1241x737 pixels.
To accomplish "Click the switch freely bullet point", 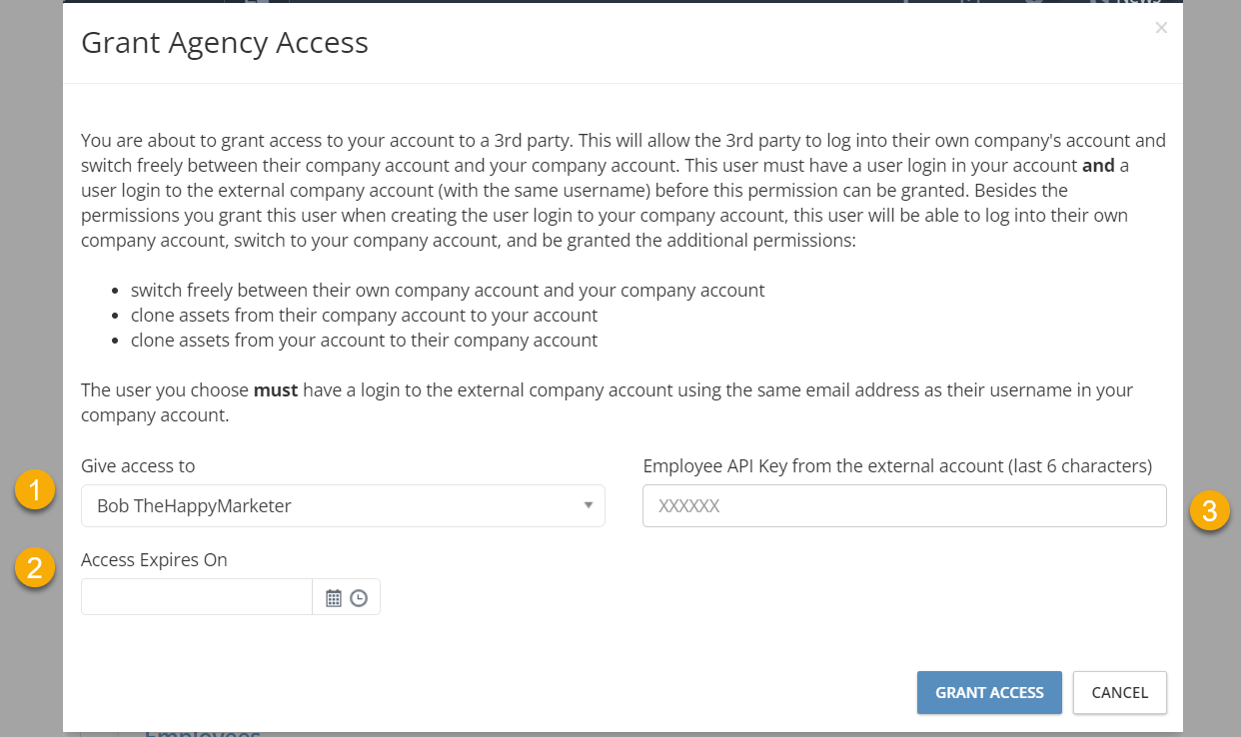I will pyautogui.click(x=448, y=290).
